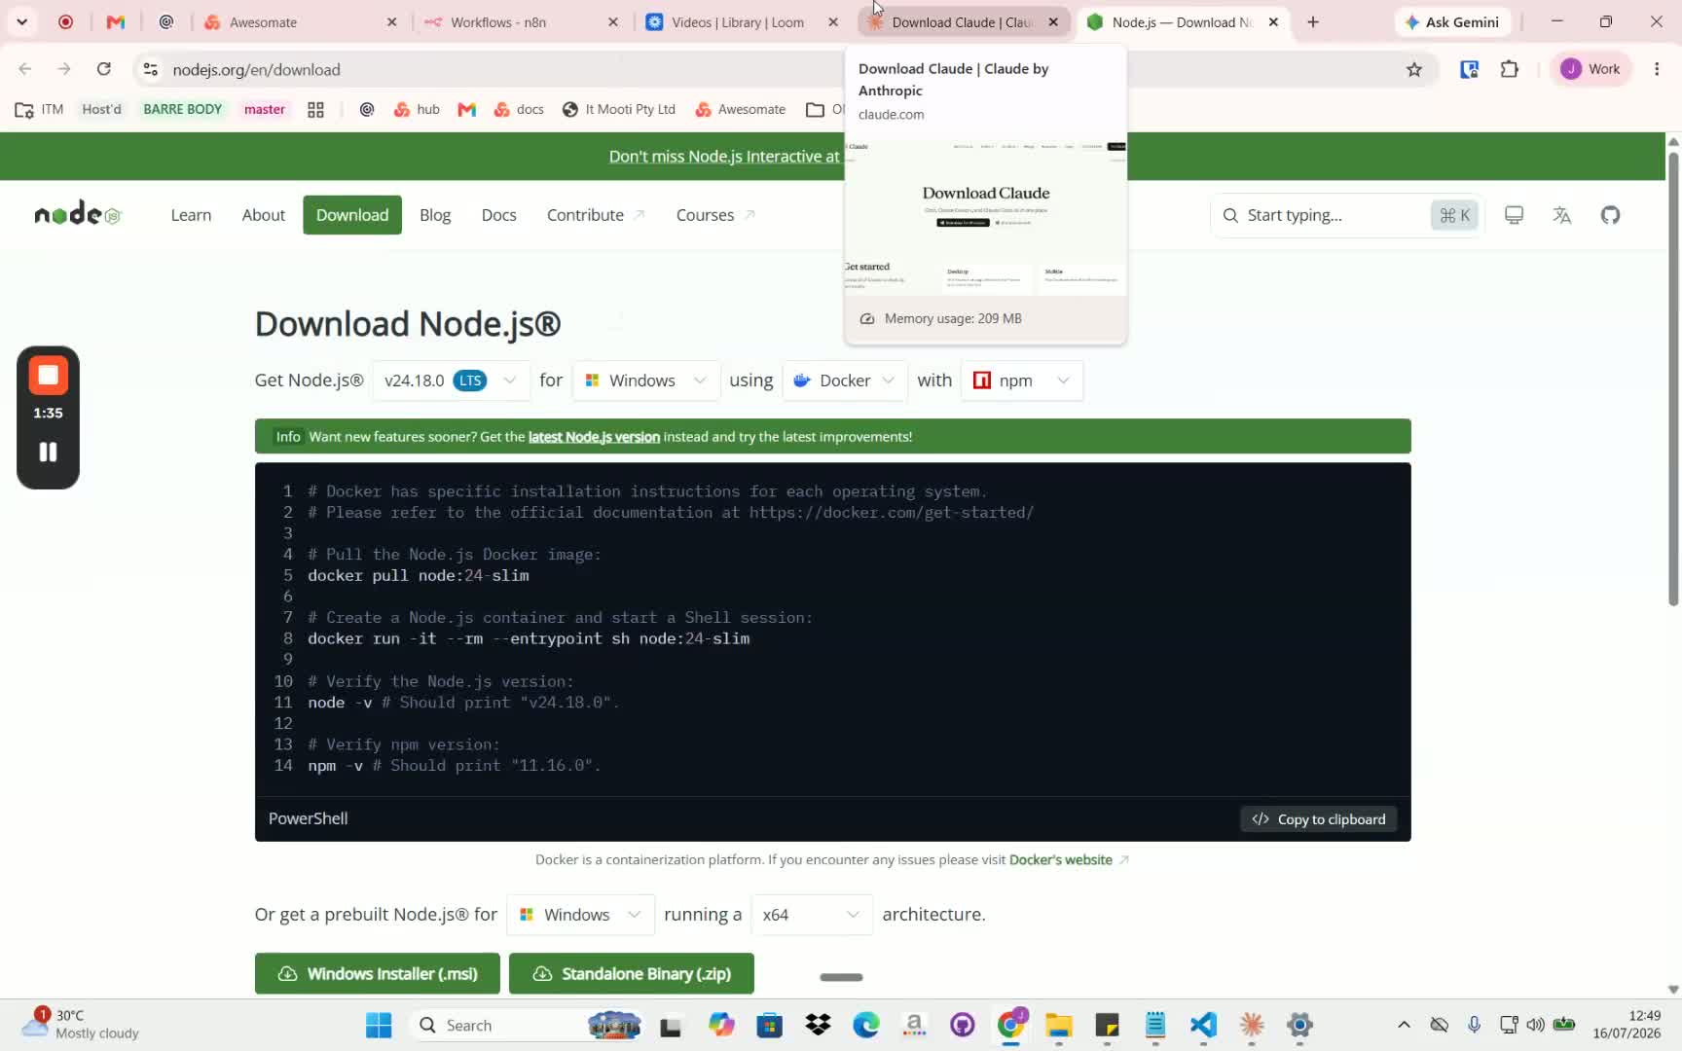This screenshot has height=1051, width=1682.
Task: Open the Windows platform dropdown beside 'for'
Action: click(x=646, y=381)
